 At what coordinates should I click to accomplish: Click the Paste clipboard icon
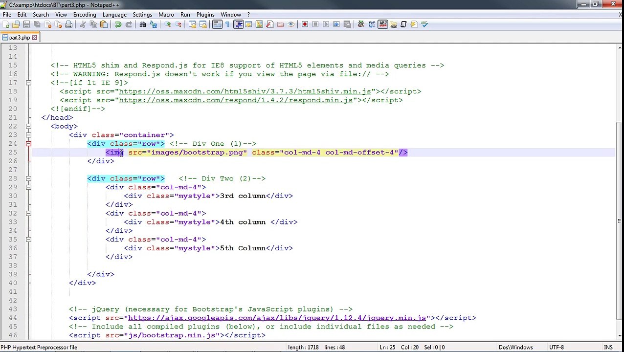[104, 24]
